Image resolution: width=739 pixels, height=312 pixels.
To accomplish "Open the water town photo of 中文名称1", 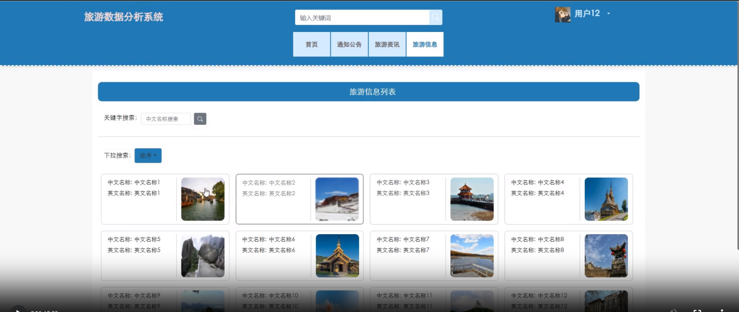I will (202, 199).
